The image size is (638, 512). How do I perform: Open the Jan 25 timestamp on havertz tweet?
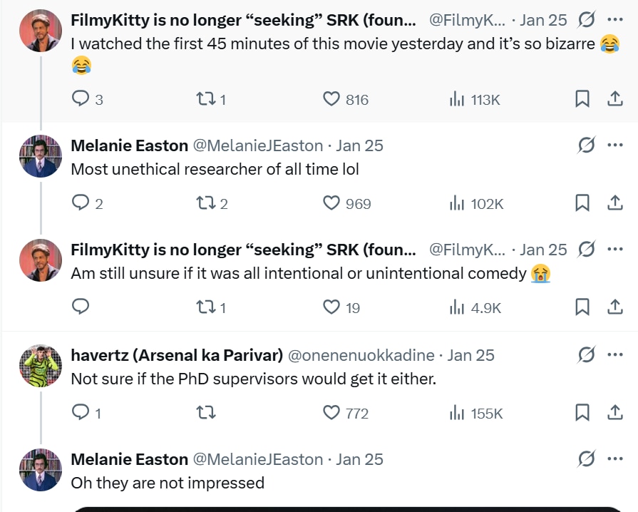(470, 355)
